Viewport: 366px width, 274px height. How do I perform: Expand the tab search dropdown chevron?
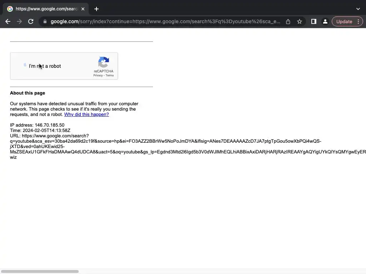[358, 9]
